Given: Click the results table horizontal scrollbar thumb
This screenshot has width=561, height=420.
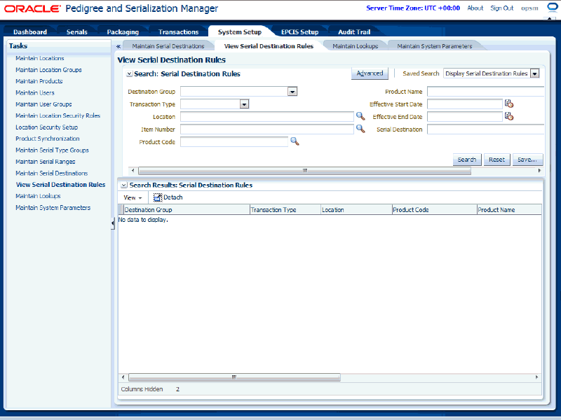Looking at the screenshot, I should 234,377.
